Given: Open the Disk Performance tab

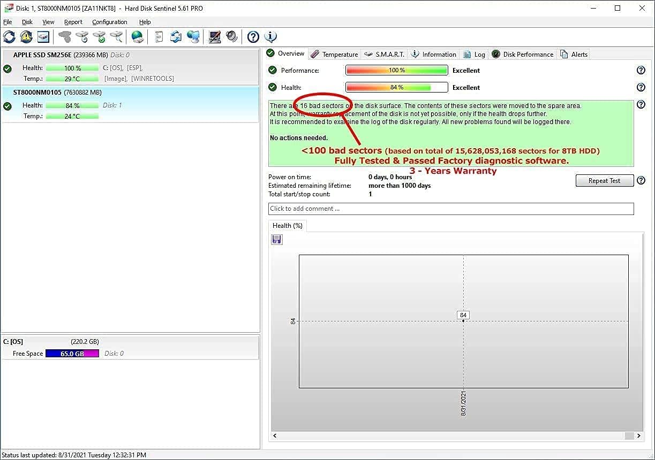Looking at the screenshot, I should pyautogui.click(x=522, y=54).
